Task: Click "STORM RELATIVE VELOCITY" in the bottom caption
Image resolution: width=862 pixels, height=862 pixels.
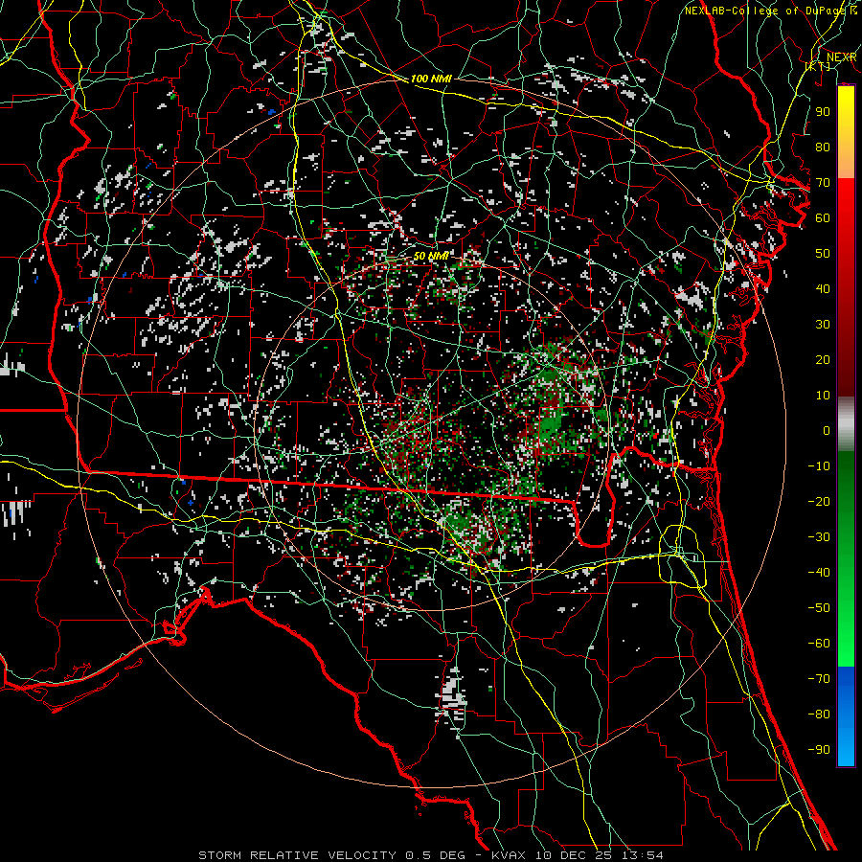Action: click(x=296, y=855)
